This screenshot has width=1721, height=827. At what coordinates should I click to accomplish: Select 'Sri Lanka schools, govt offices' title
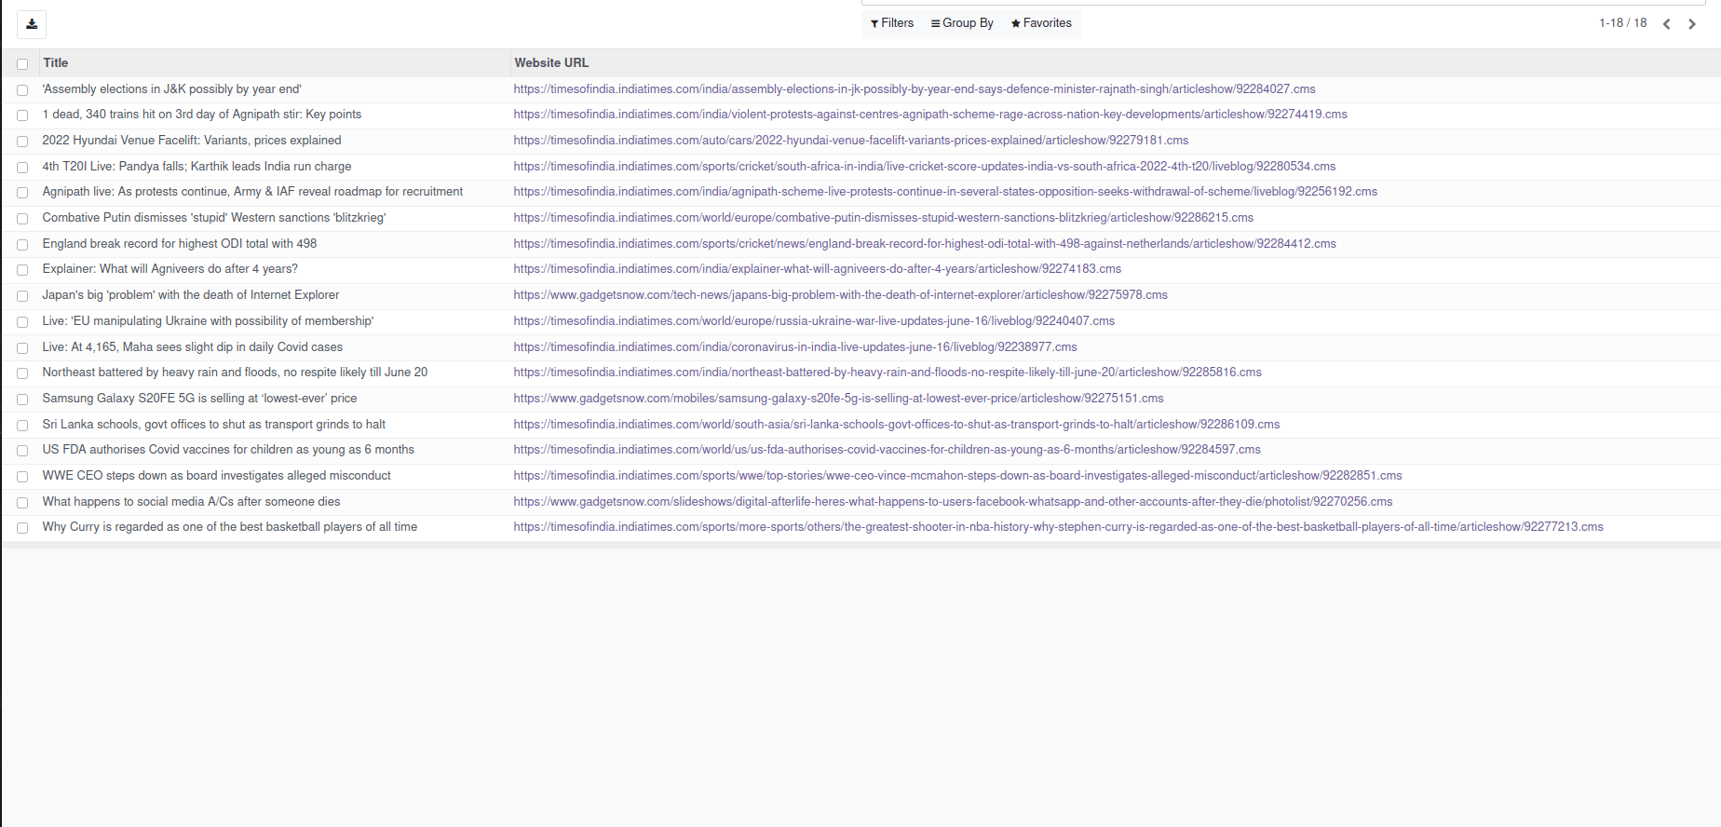(x=213, y=425)
